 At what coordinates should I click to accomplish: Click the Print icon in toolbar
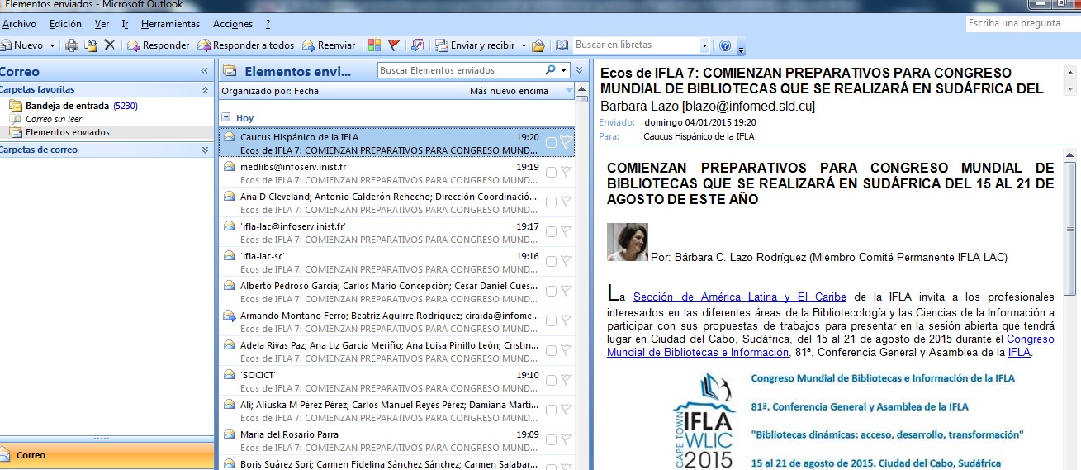pos(72,45)
